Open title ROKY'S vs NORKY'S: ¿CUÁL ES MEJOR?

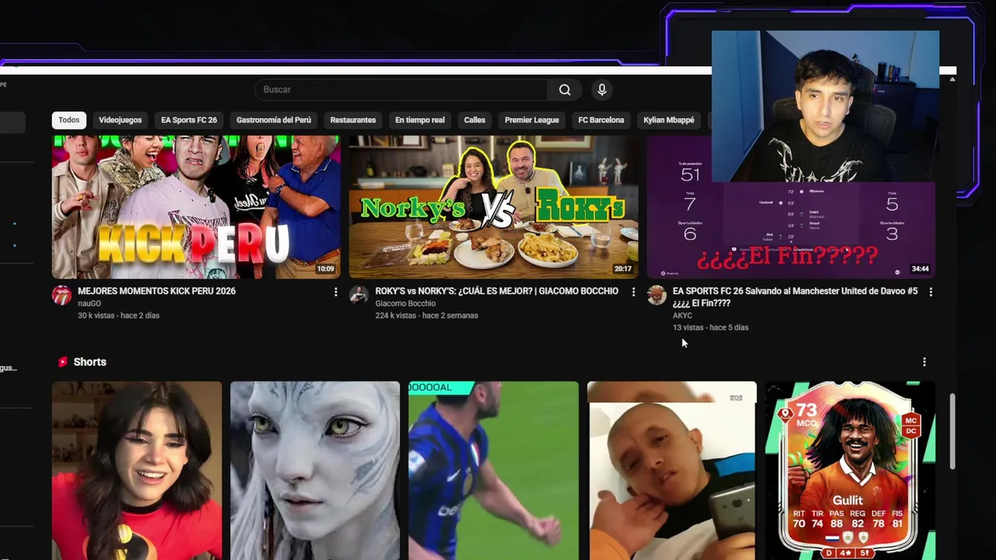point(496,291)
